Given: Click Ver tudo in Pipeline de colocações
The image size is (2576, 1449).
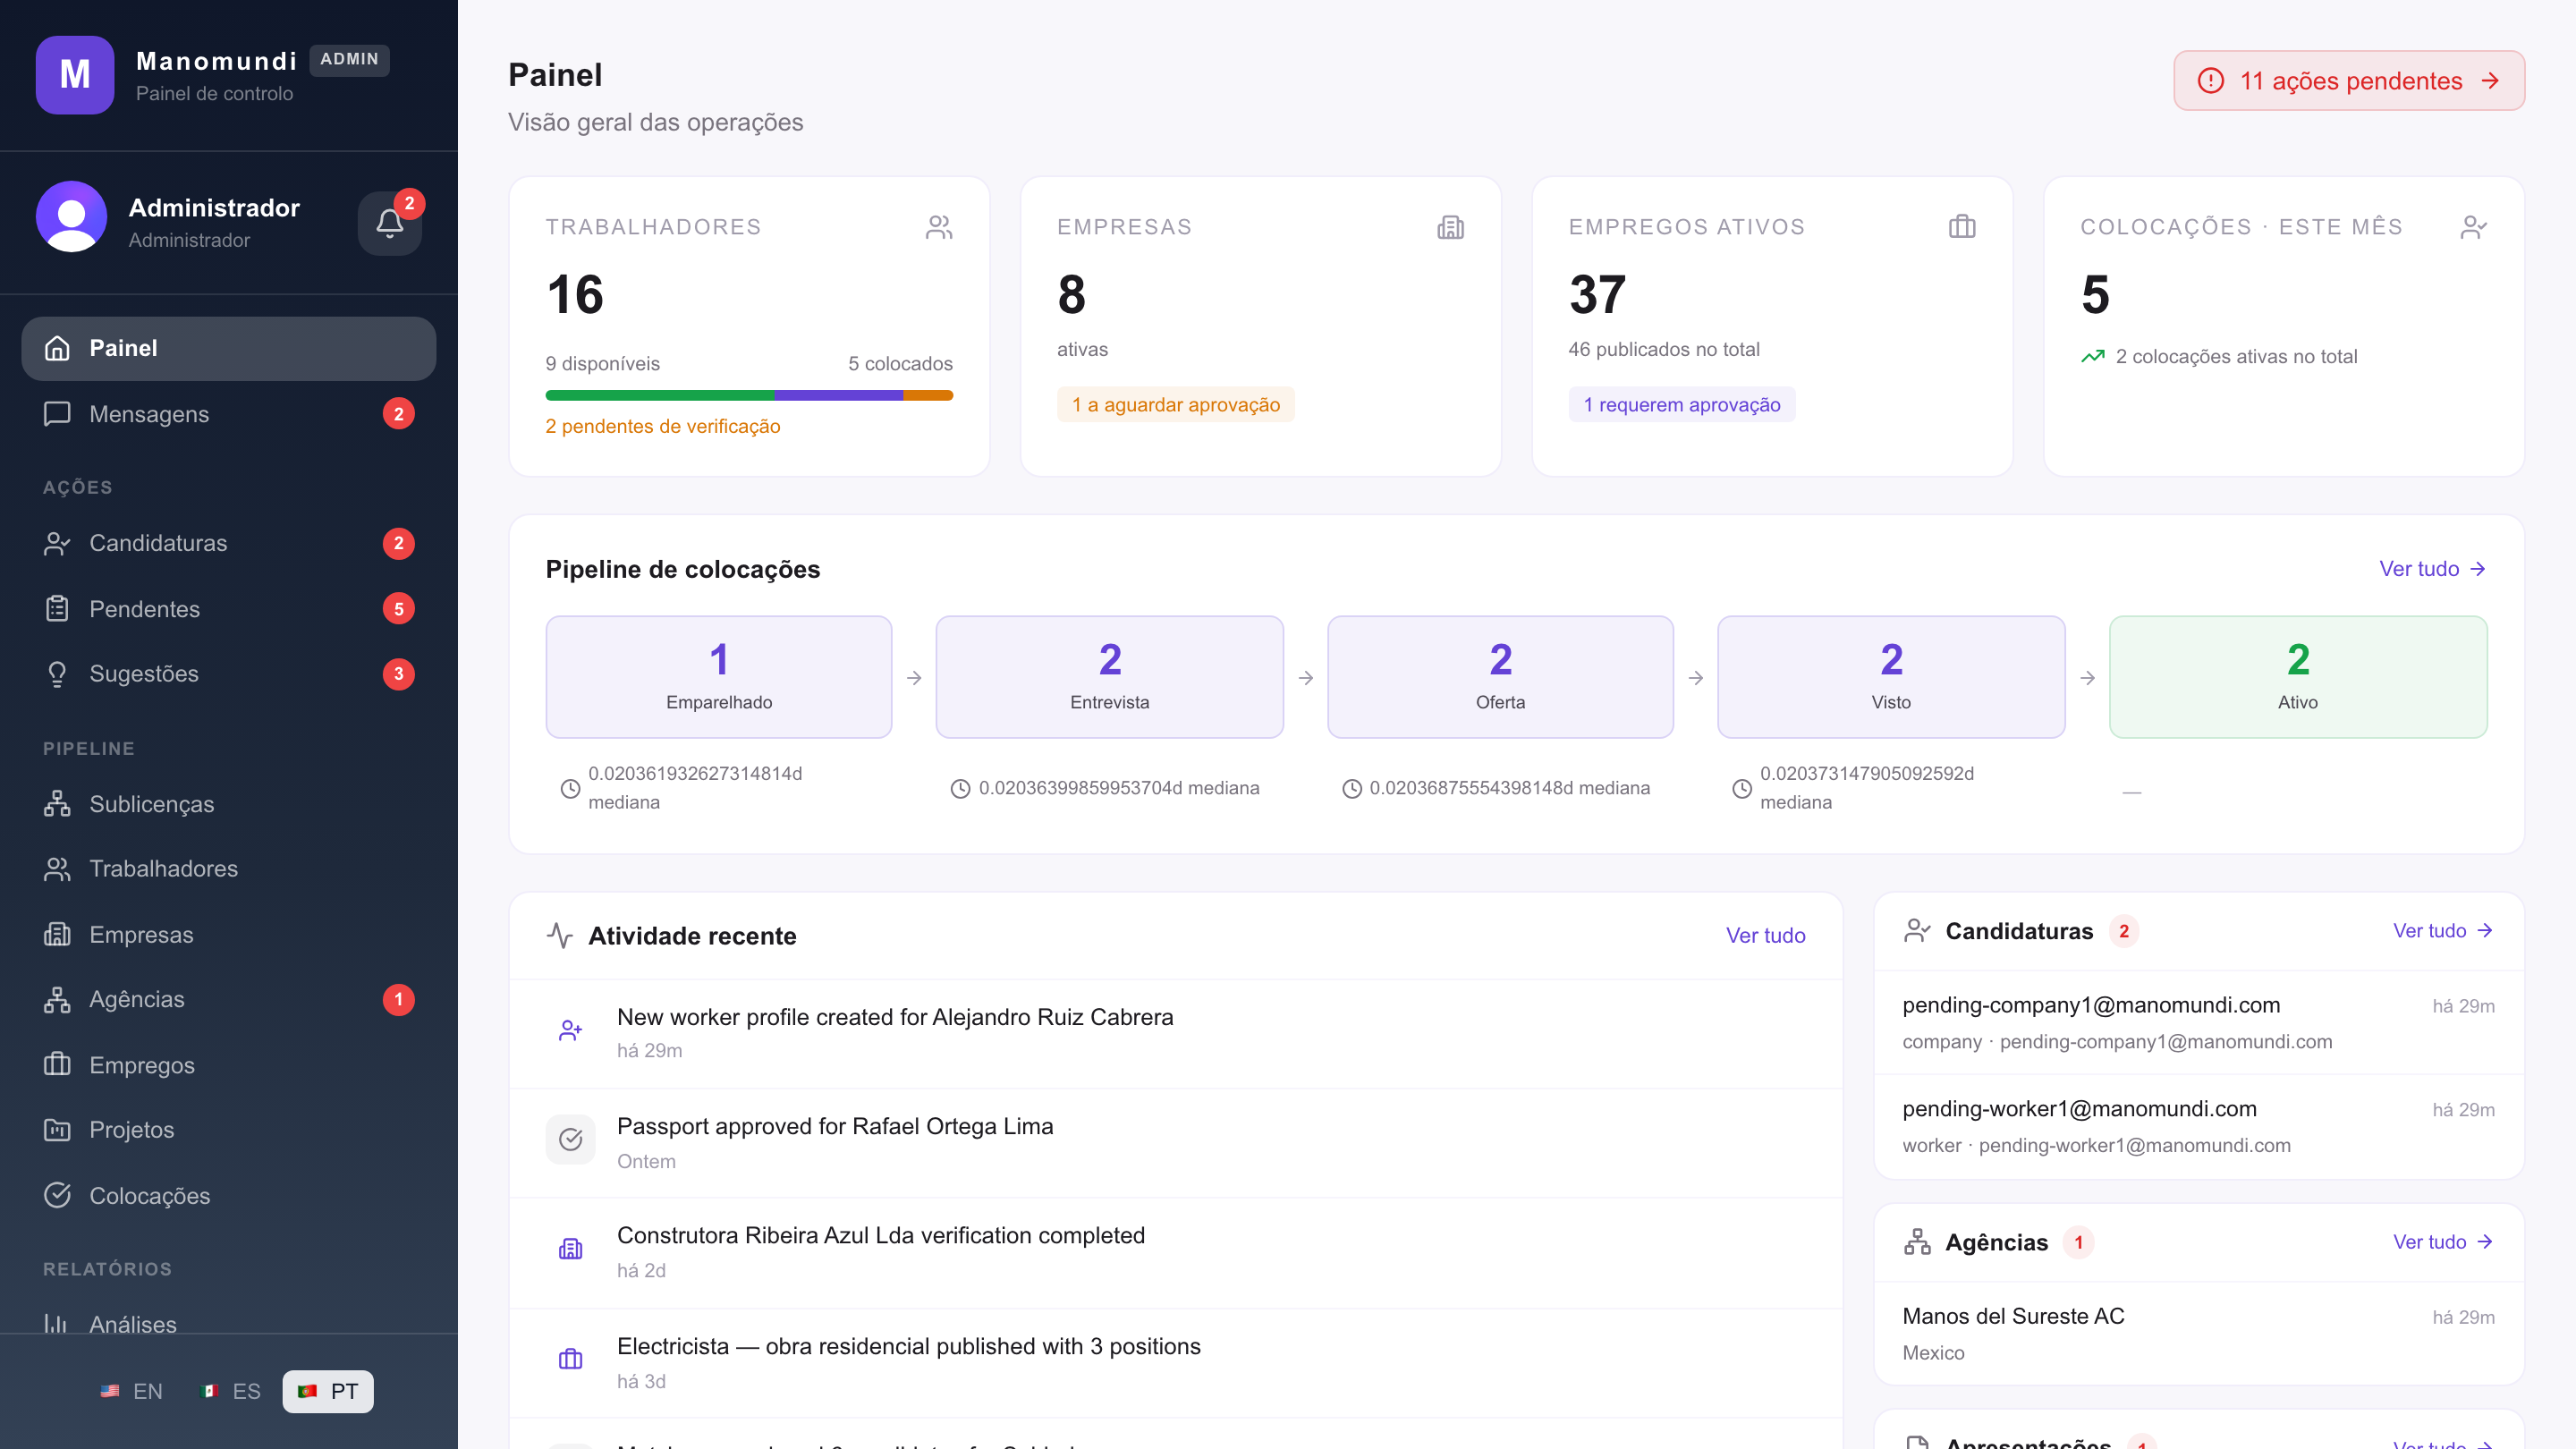Looking at the screenshot, I should click(2432, 569).
